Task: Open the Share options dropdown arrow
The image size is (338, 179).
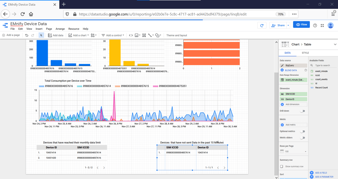Action: tap(288, 25)
